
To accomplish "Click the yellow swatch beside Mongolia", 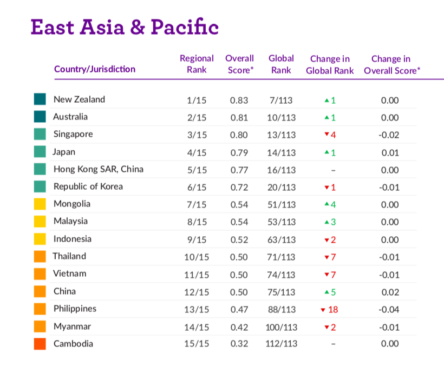I will pos(40,204).
